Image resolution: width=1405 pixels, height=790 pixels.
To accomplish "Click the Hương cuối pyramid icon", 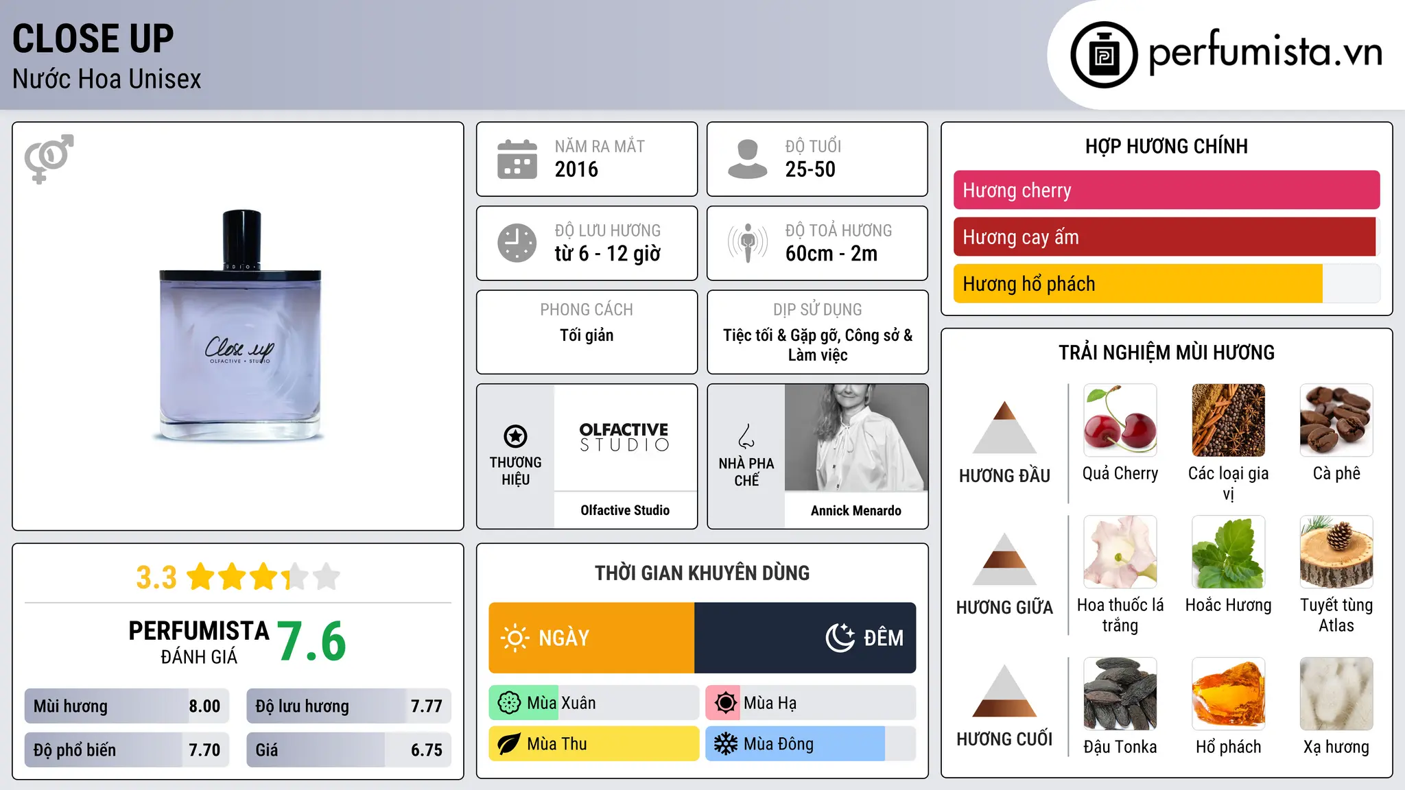I will (1004, 691).
